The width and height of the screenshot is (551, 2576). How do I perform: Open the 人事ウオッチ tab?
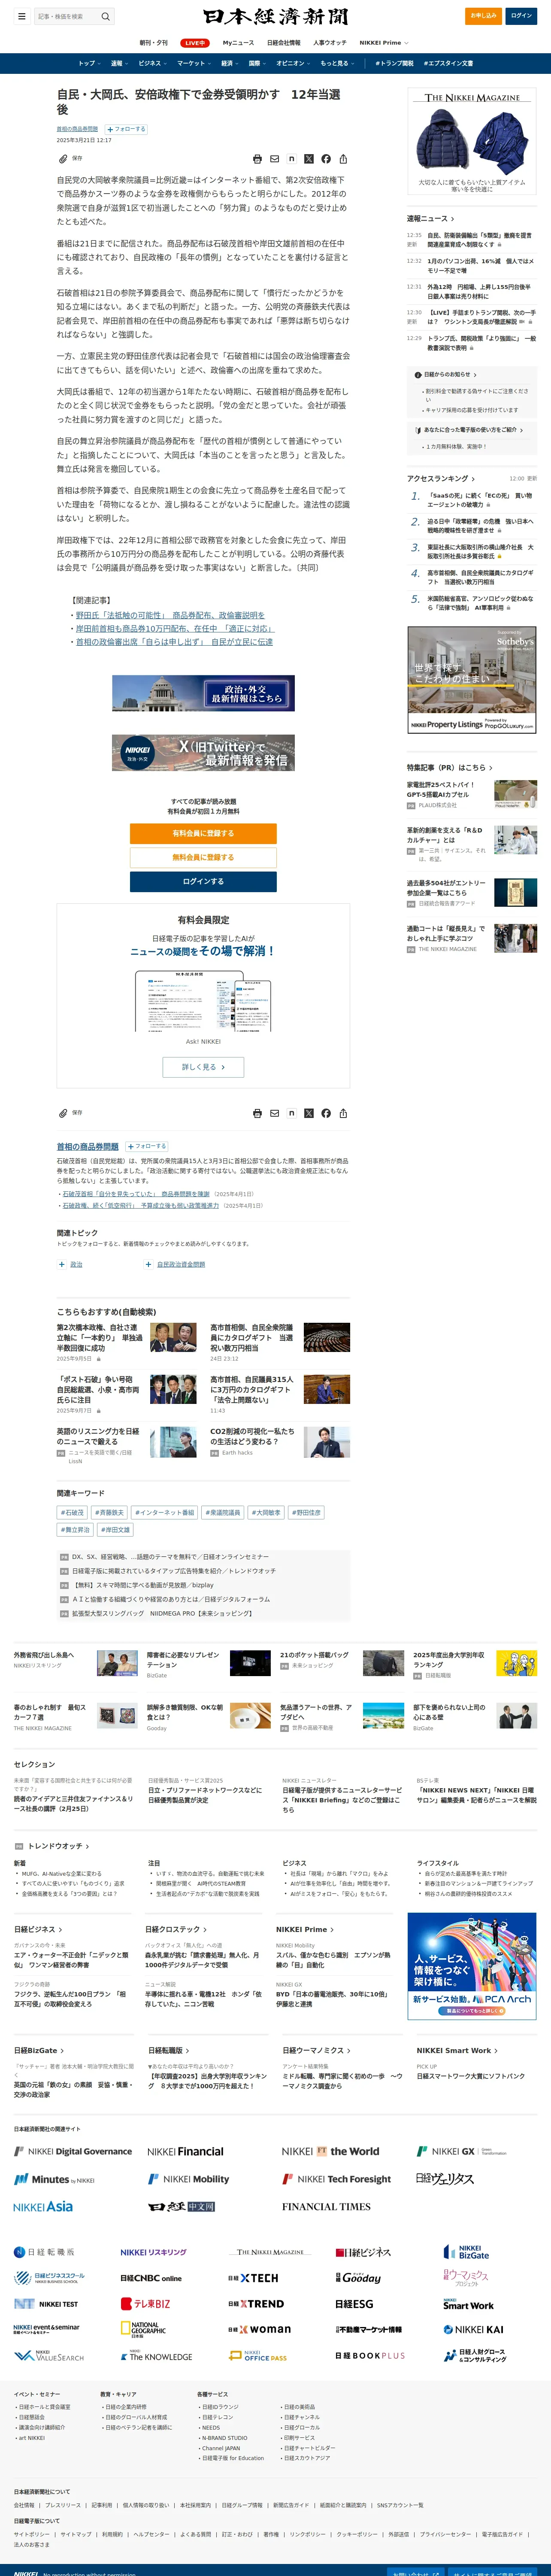[330, 43]
